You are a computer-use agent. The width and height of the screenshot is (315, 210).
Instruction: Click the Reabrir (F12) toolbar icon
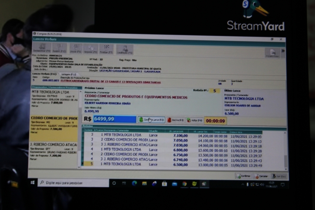pos(60,48)
